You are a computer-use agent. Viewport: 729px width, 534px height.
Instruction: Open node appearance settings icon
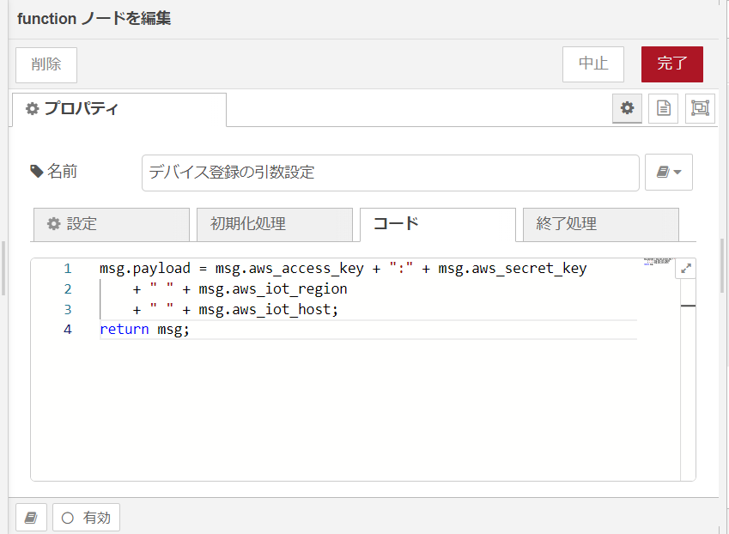pos(700,108)
